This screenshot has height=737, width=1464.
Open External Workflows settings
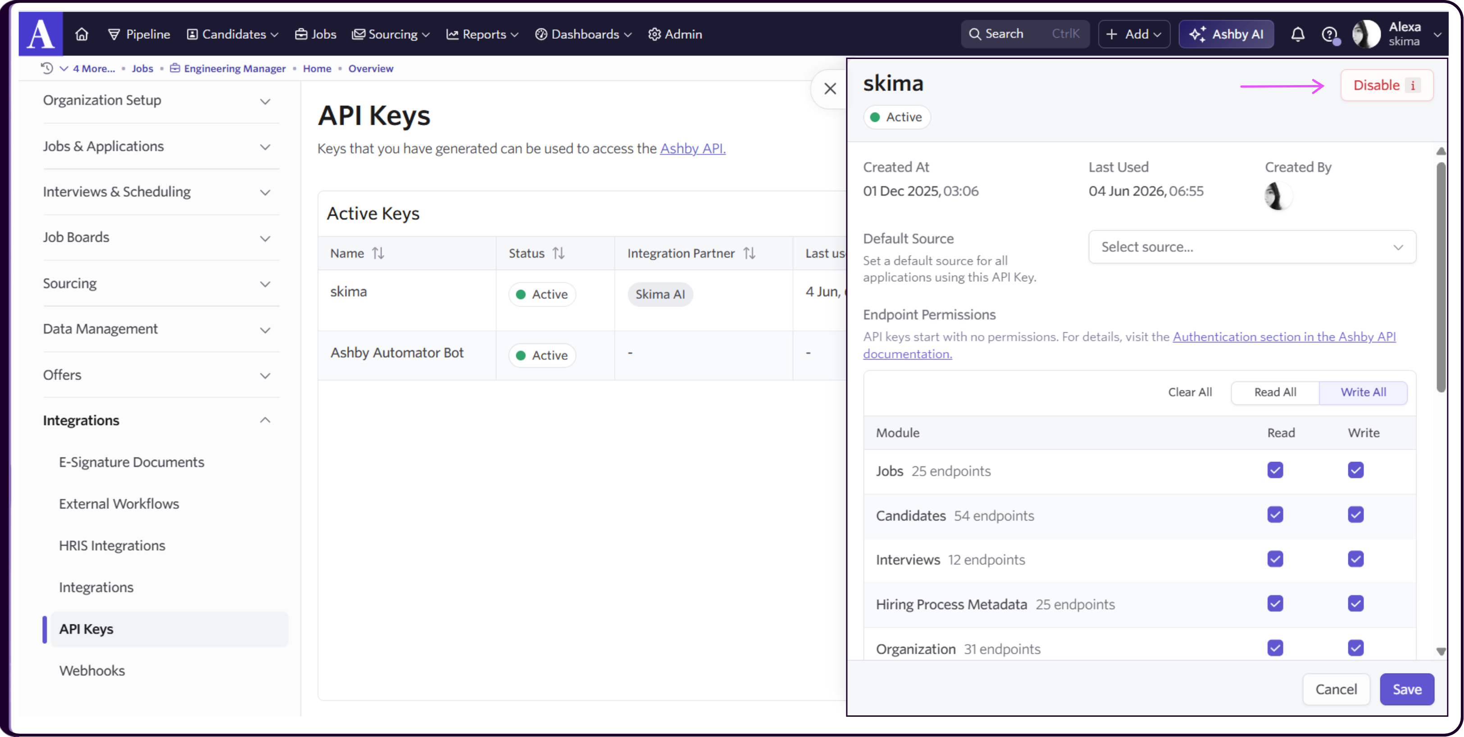coord(119,504)
